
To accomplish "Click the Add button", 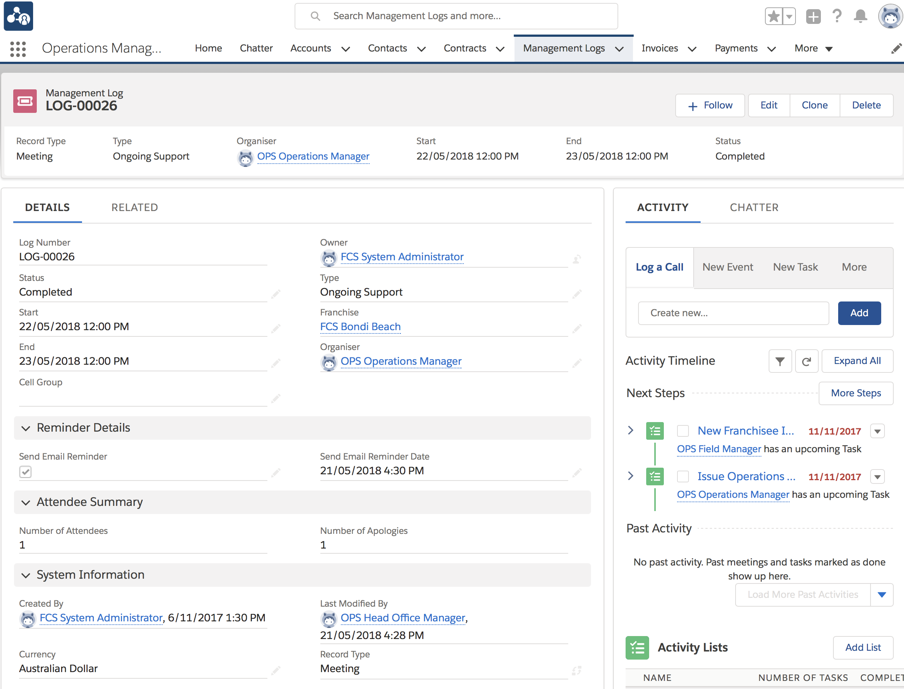I will click(859, 313).
